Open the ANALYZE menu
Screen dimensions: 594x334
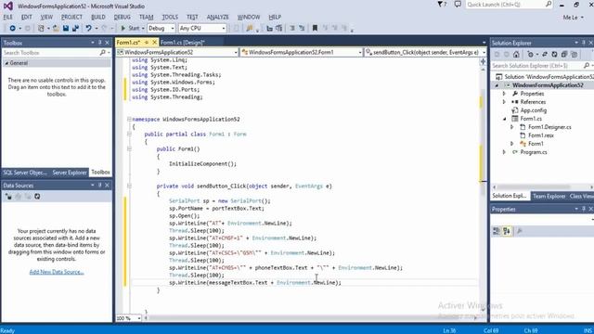coord(218,17)
